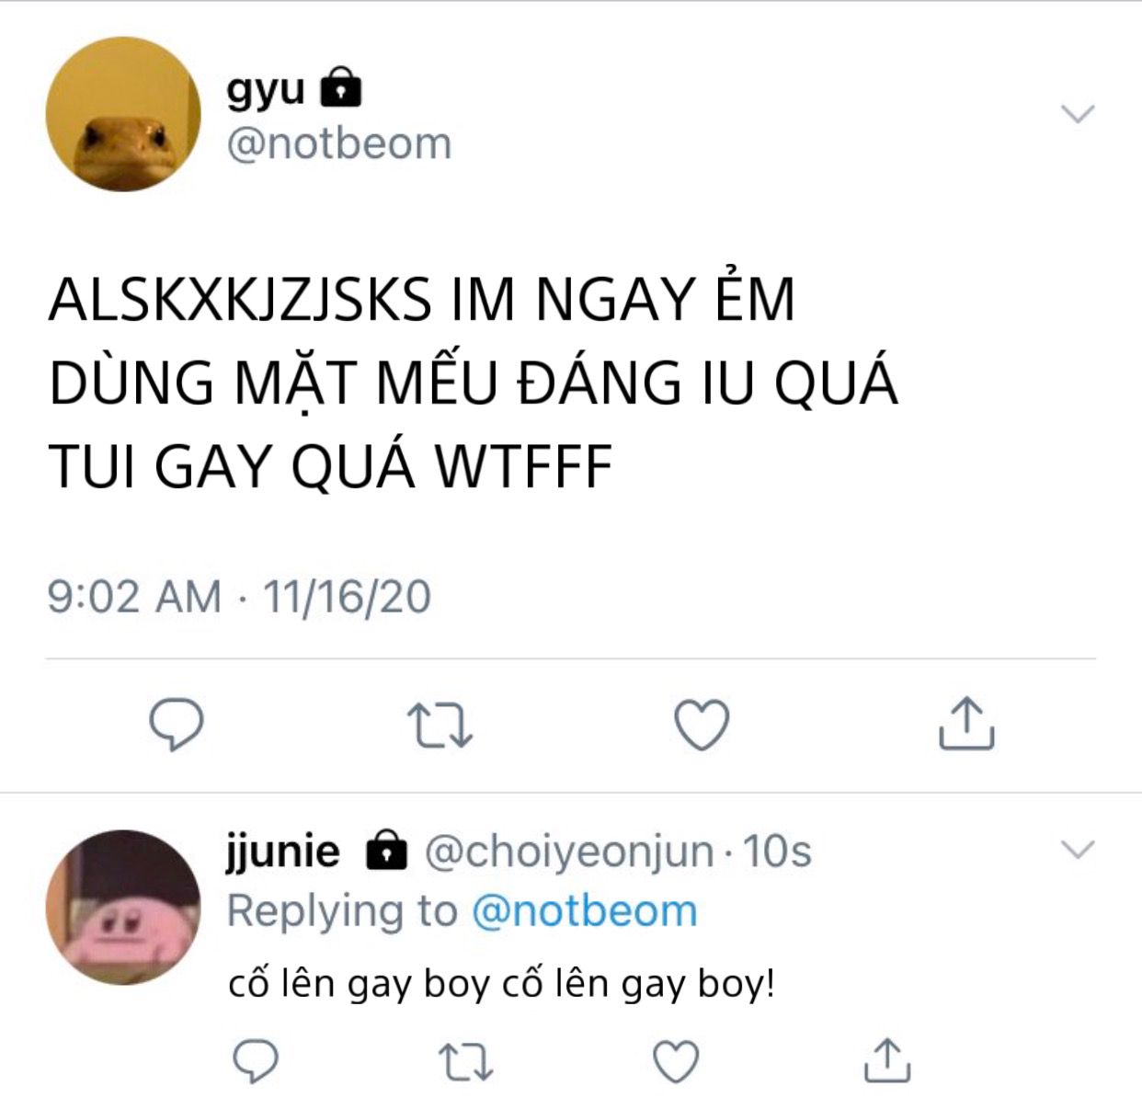Click the reply text cố lên gay boy
Image resolution: width=1142 pixels, height=1109 pixels.
coord(502,984)
